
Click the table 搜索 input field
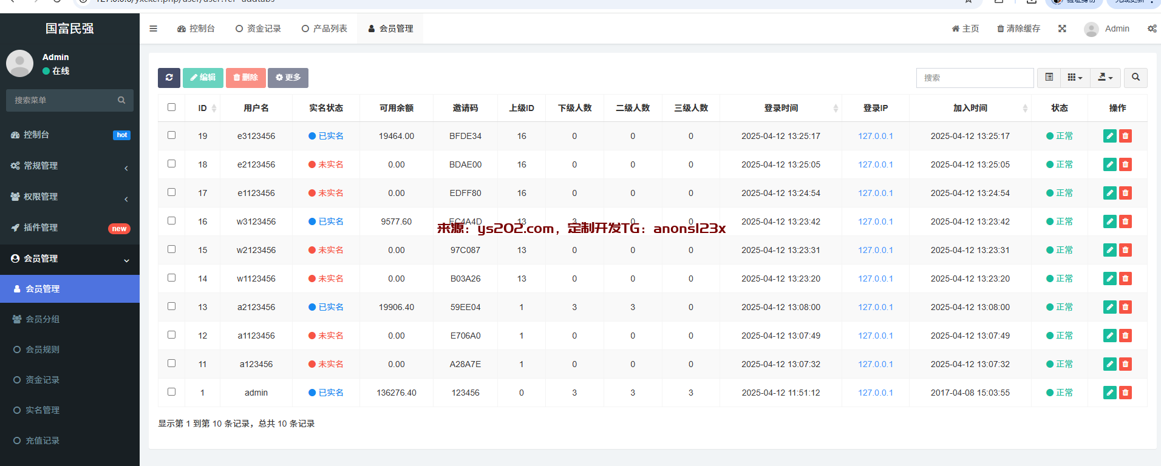[x=975, y=78]
